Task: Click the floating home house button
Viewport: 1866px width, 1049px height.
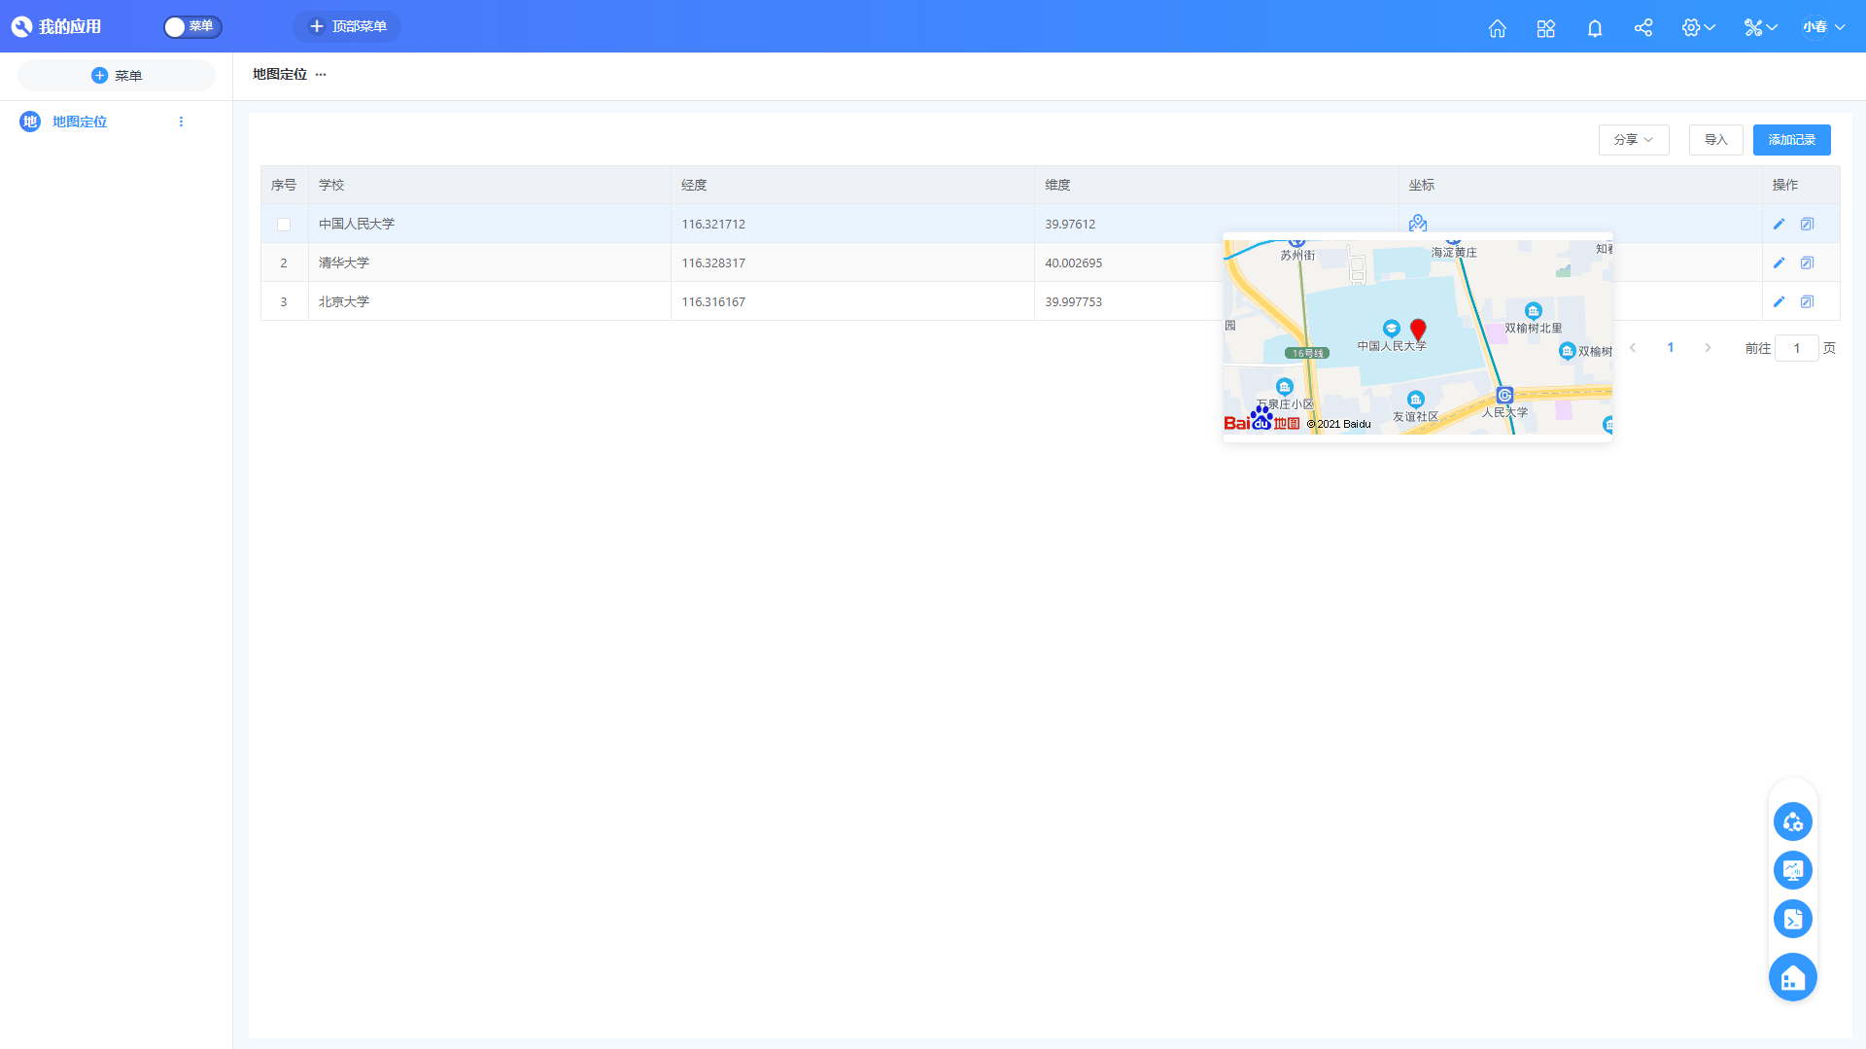Action: [x=1792, y=977]
